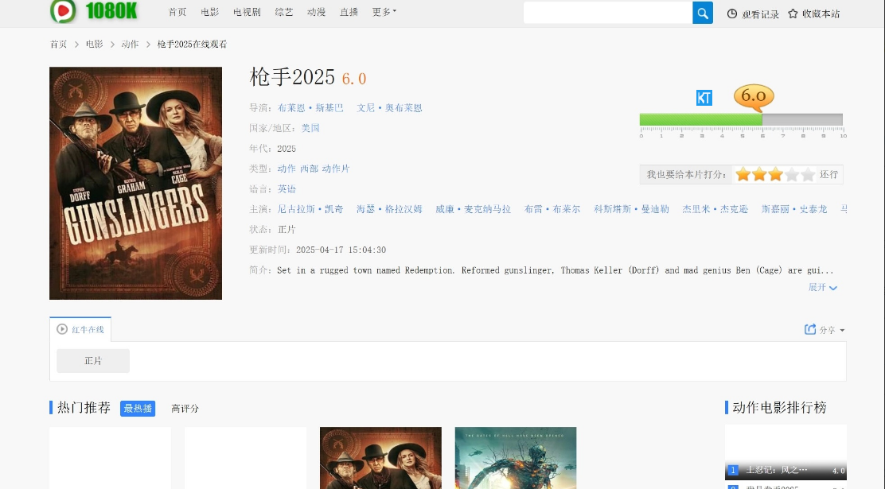Screen dimensions: 885x489
Task: Click the 动作 genre link
Action: [x=287, y=169]
